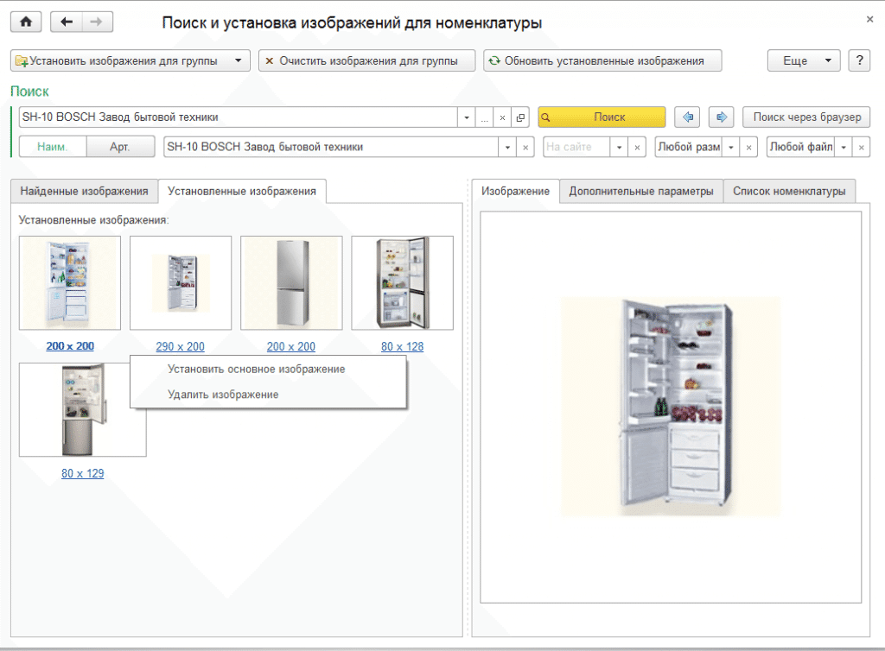Select the silver closed refrigerator thumbnail

pyautogui.click(x=291, y=283)
